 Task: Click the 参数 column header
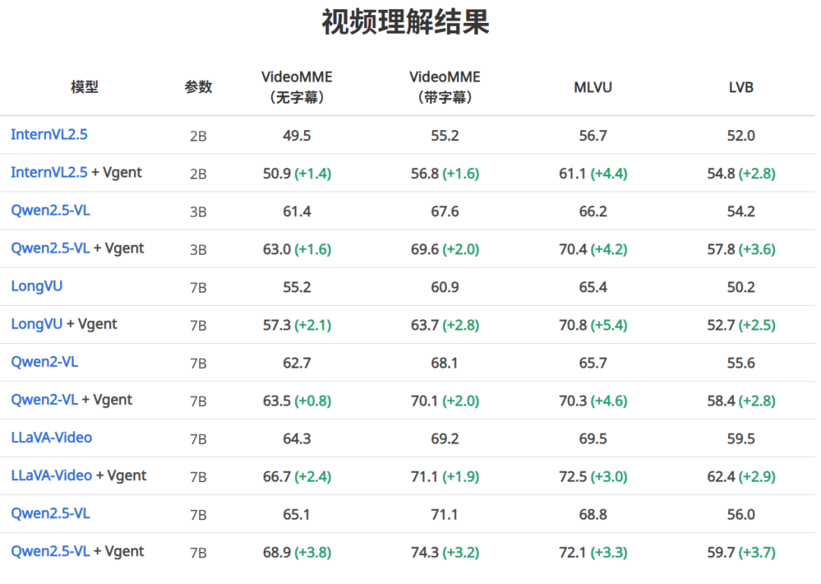click(198, 87)
